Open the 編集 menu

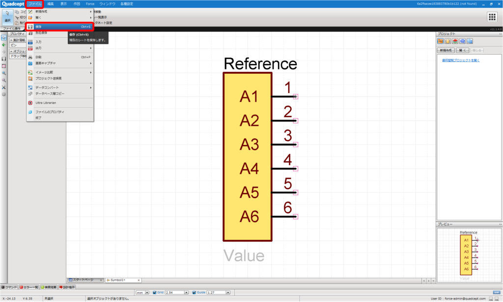[51, 4]
